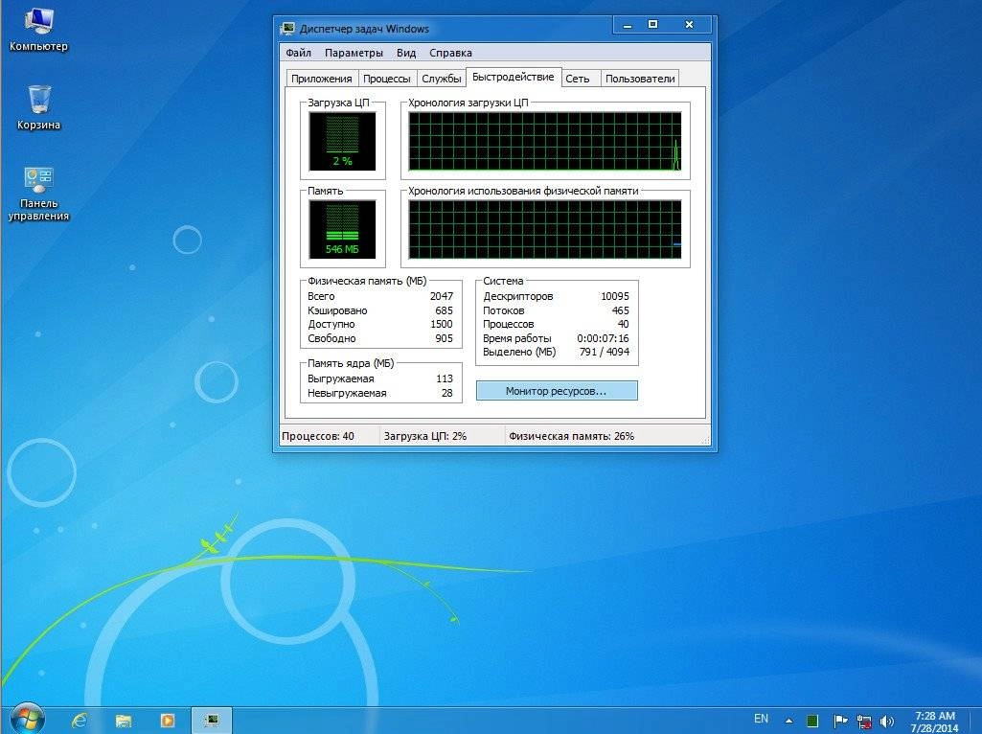Click the Task Manager title bar icon

coord(288,28)
